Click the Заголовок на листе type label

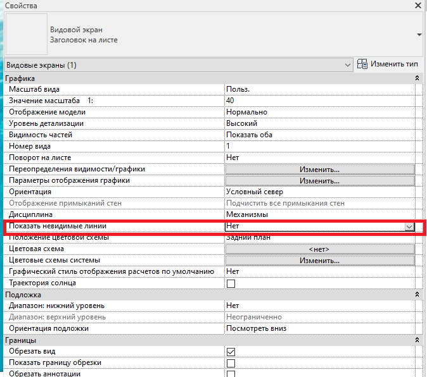(84, 40)
